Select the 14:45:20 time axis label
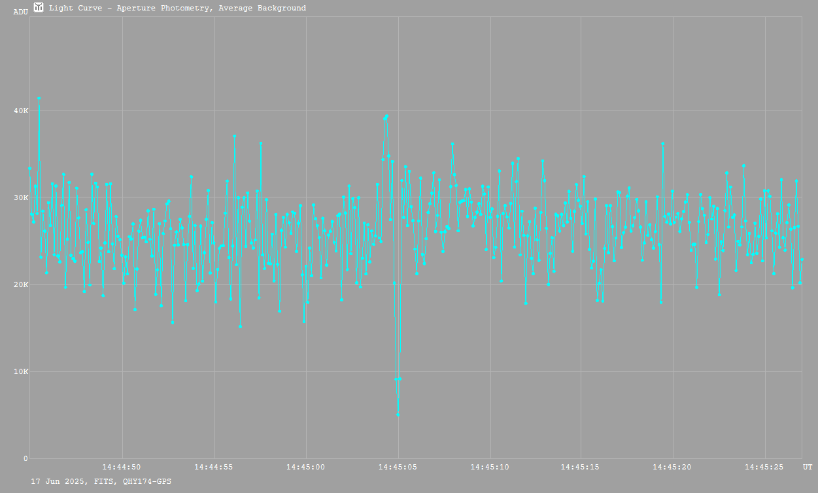This screenshot has width=818, height=493. coord(672,467)
